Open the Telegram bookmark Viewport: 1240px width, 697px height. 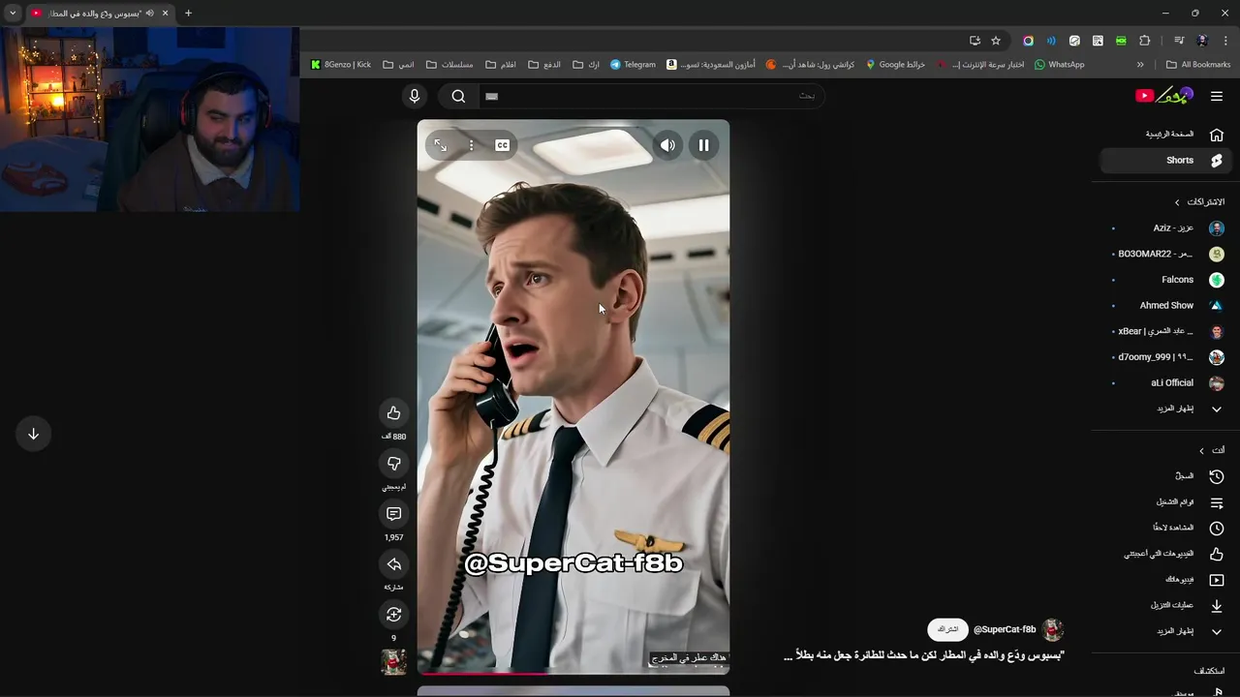633,65
